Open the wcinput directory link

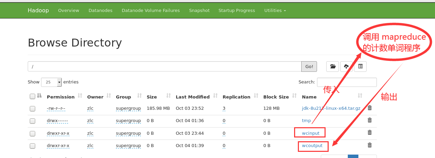click(x=311, y=133)
